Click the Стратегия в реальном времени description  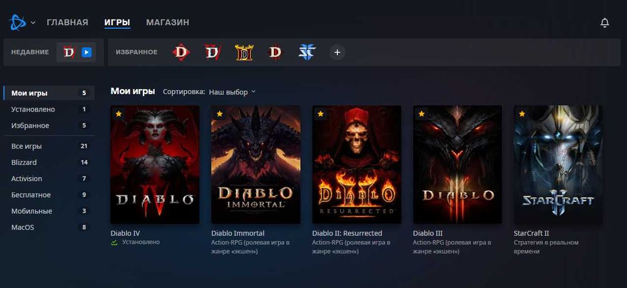[546, 247]
